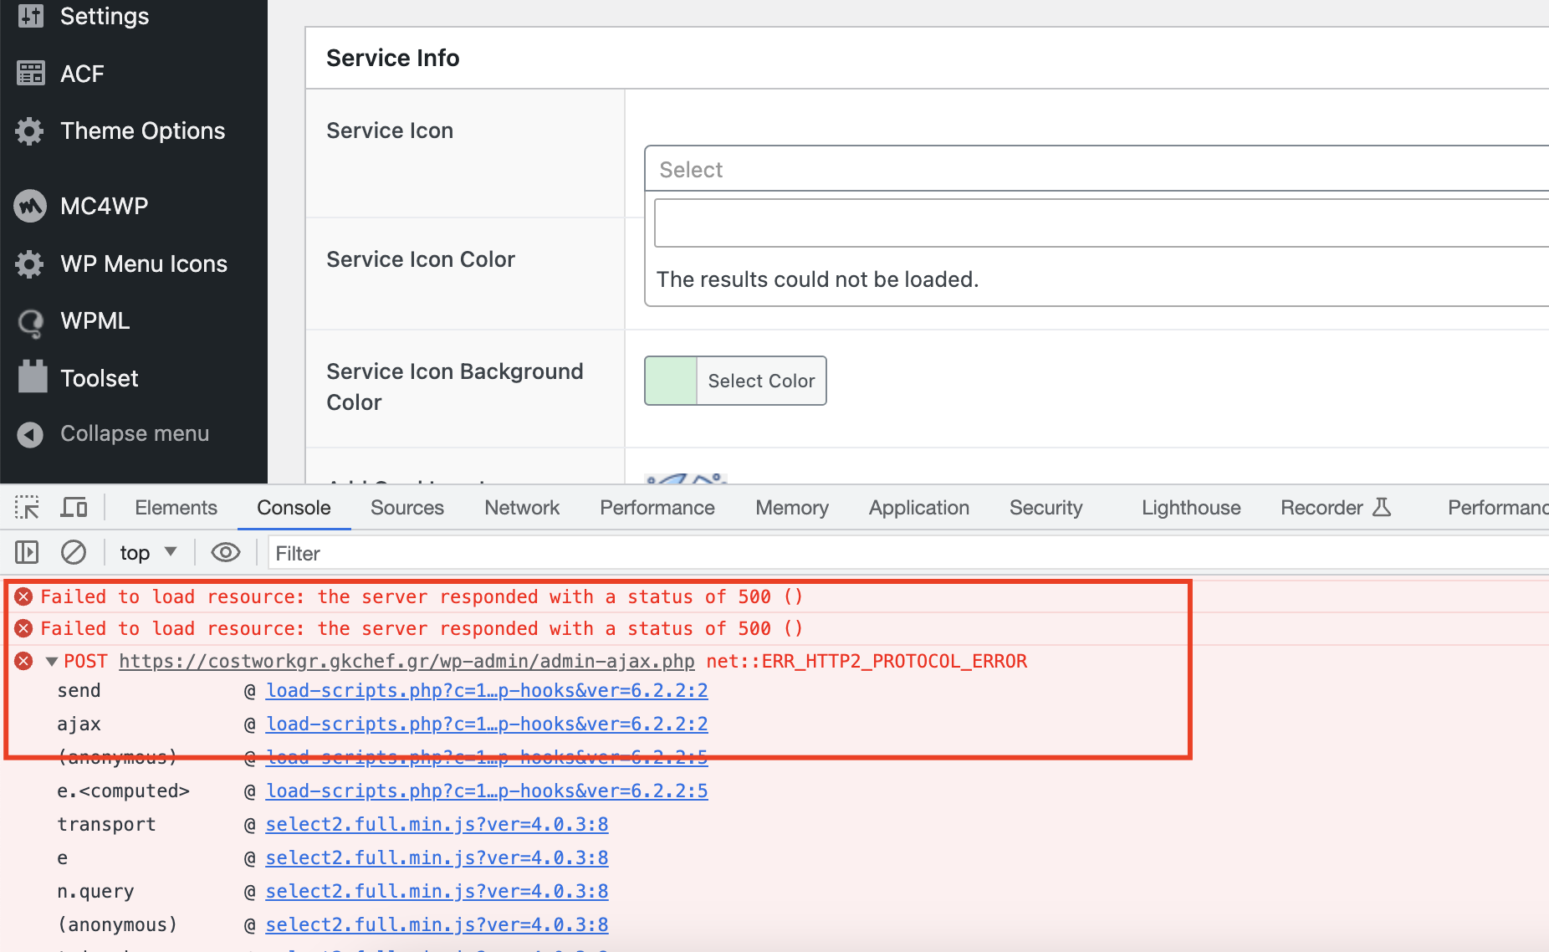The image size is (1549, 952).
Task: Click the light green color swatch
Action: coord(671,381)
